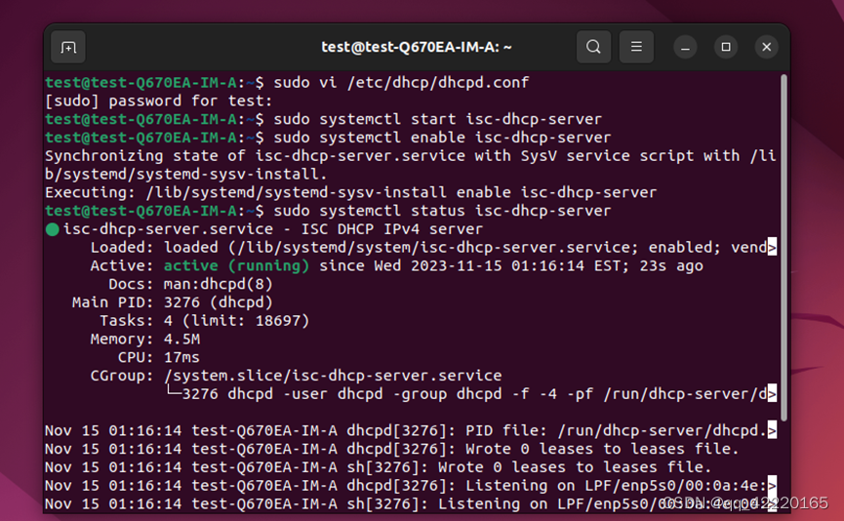The image size is (844, 521).
Task: Click 'Main PID: 3276 (dhcpd)' line
Action: [x=173, y=301]
